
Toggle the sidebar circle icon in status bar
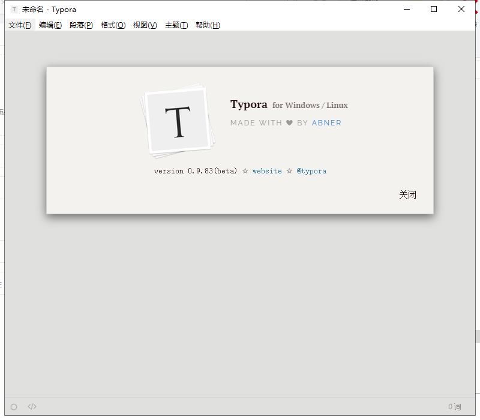(14, 407)
